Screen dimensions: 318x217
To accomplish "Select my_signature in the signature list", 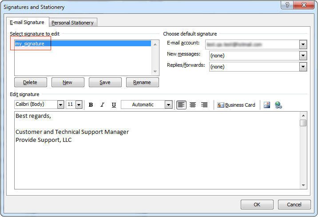I will pos(30,44).
